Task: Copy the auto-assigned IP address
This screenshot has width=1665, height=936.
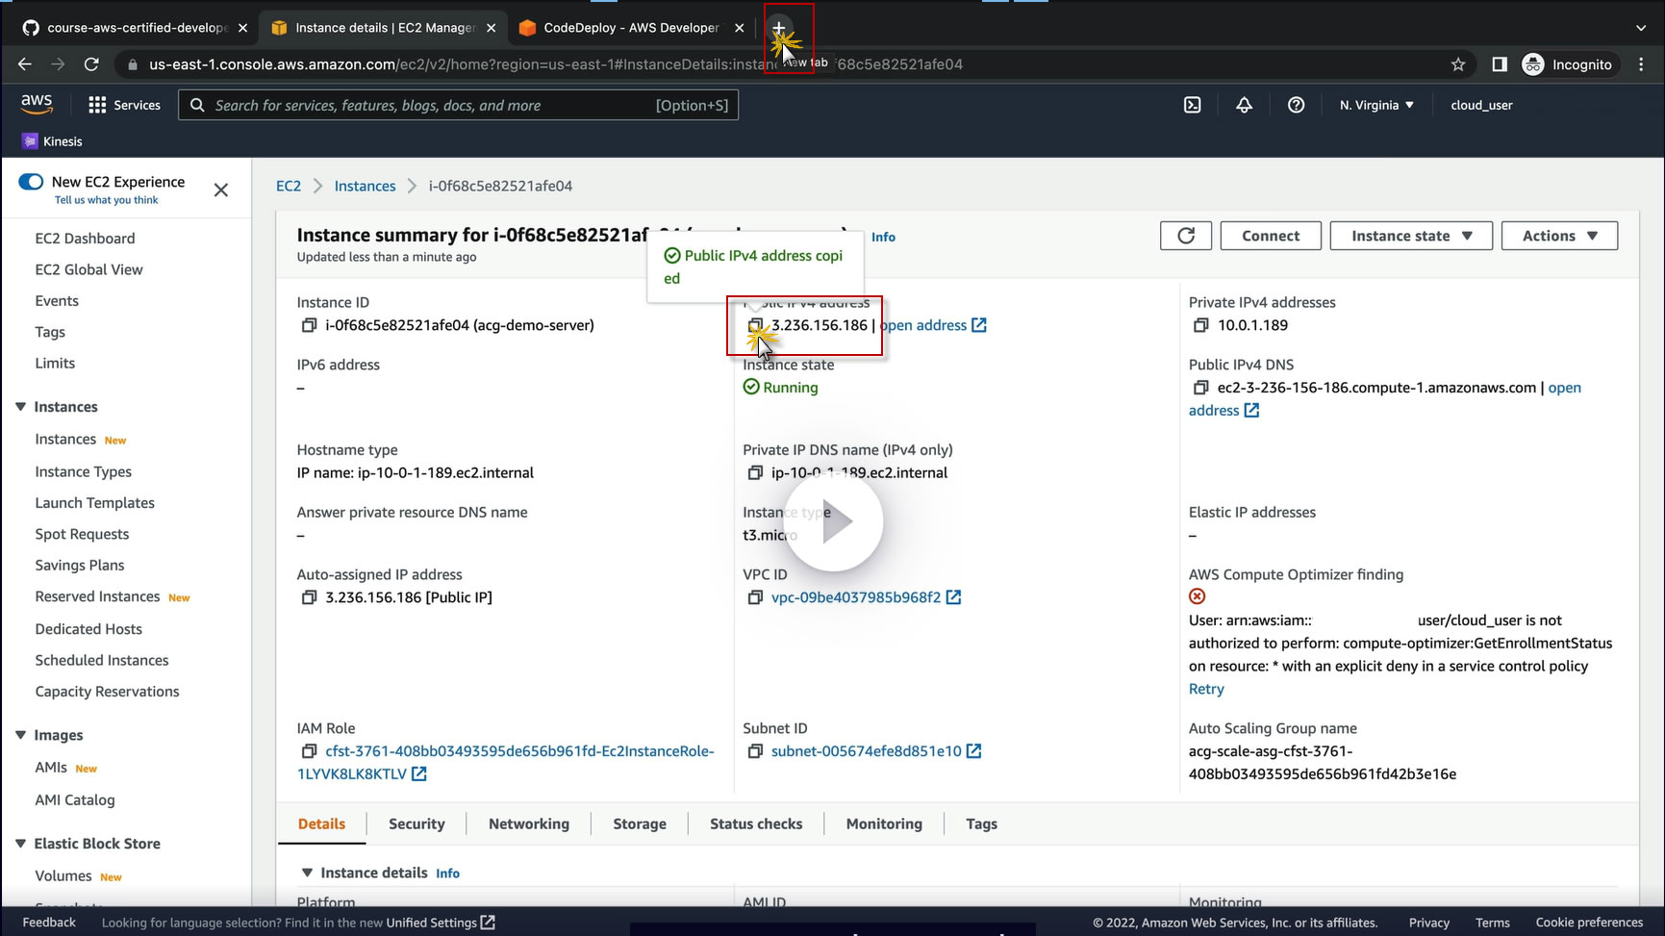Action: pyautogui.click(x=309, y=597)
